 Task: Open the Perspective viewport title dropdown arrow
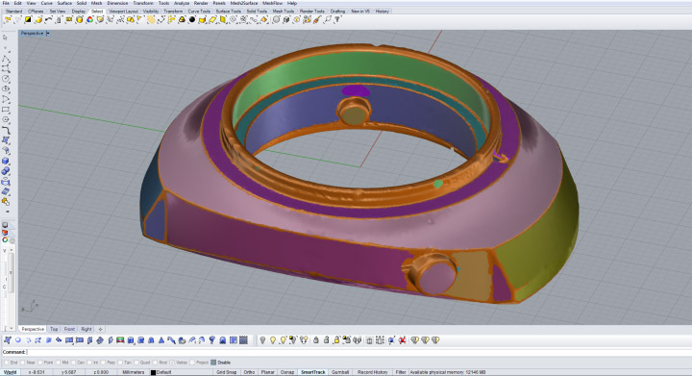point(48,33)
